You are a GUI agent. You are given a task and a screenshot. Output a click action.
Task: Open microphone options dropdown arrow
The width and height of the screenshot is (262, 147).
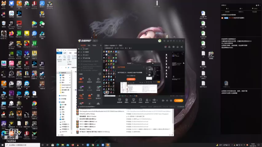click(150, 100)
